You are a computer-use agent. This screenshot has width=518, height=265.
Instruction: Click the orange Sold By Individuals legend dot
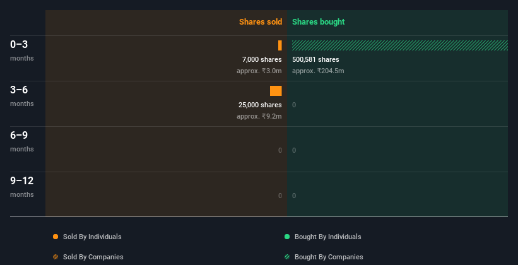click(x=56, y=237)
